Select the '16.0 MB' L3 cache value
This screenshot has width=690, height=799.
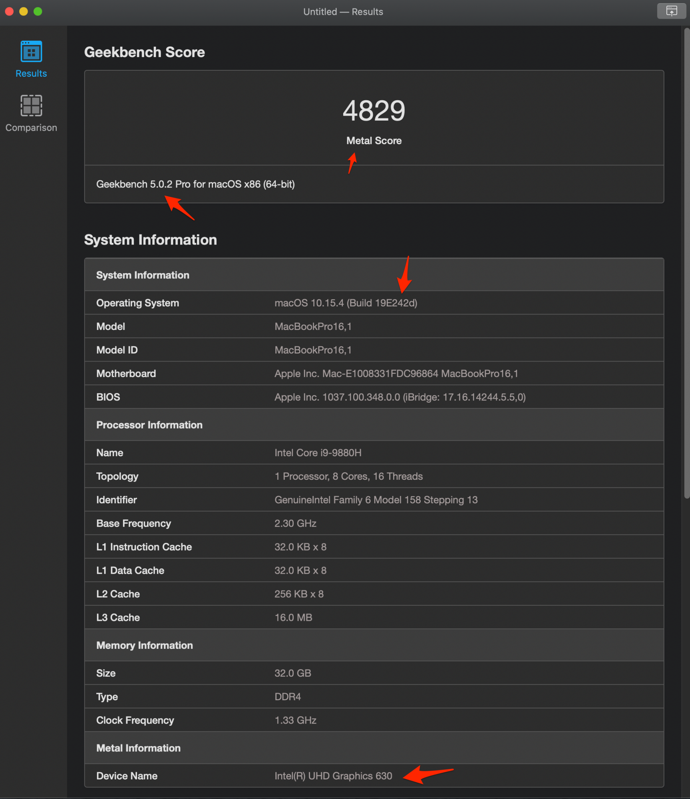tap(293, 618)
